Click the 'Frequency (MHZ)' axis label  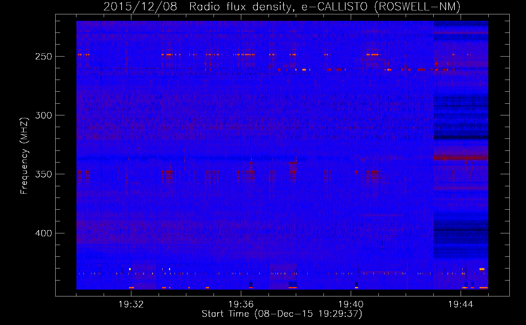coord(24,156)
